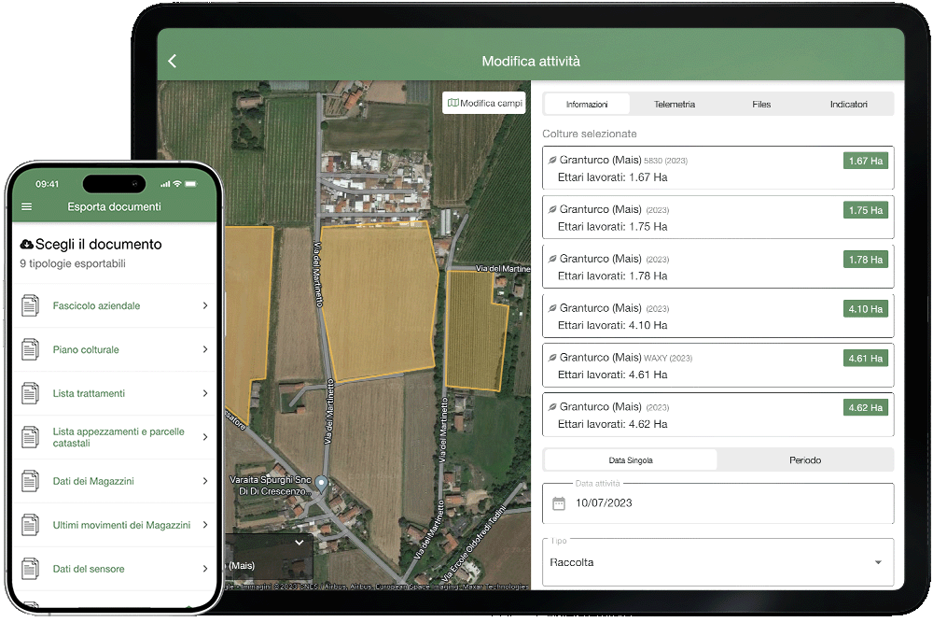Click the leaf icon of the WAXY Granturco
Viewport: 933px width, 622px height.
[x=552, y=358]
